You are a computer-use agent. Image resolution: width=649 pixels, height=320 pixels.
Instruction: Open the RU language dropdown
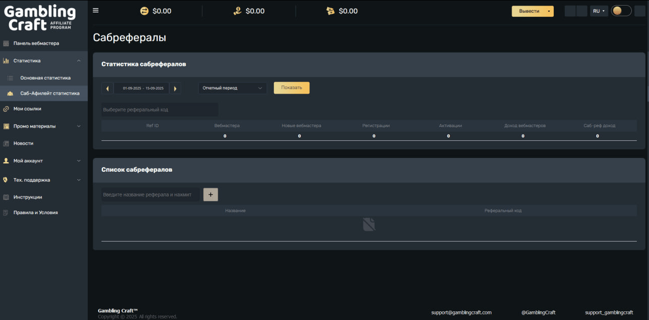599,11
